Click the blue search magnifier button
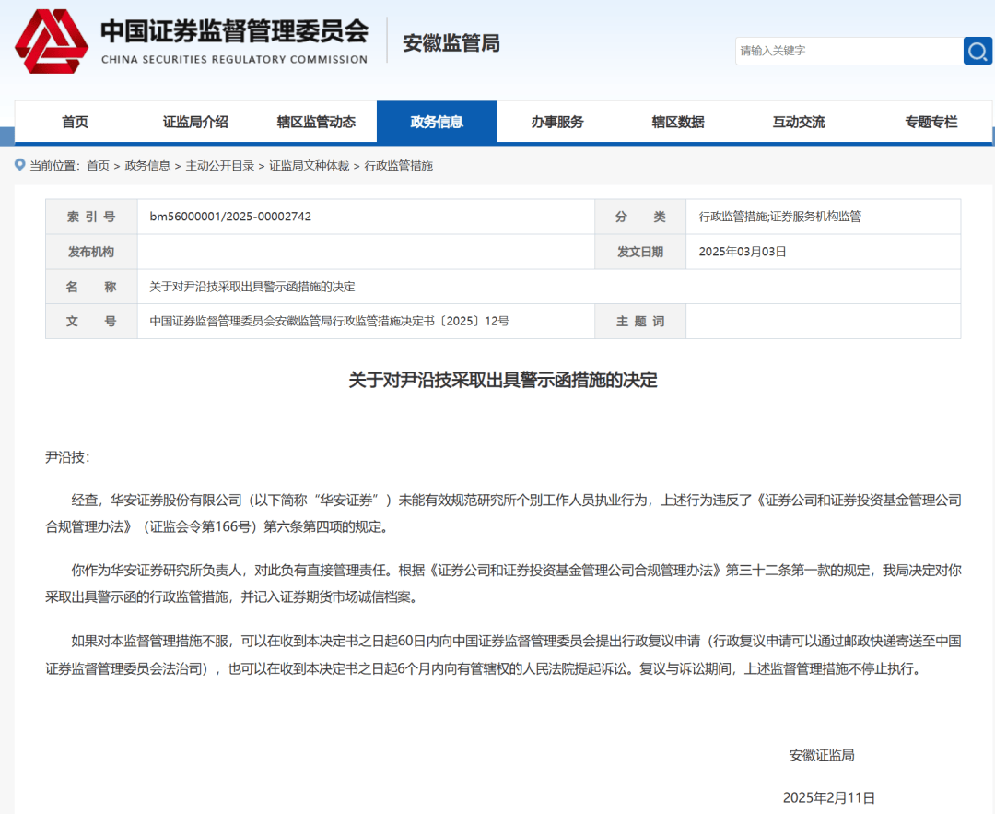The height and width of the screenshot is (814, 995). [x=977, y=51]
